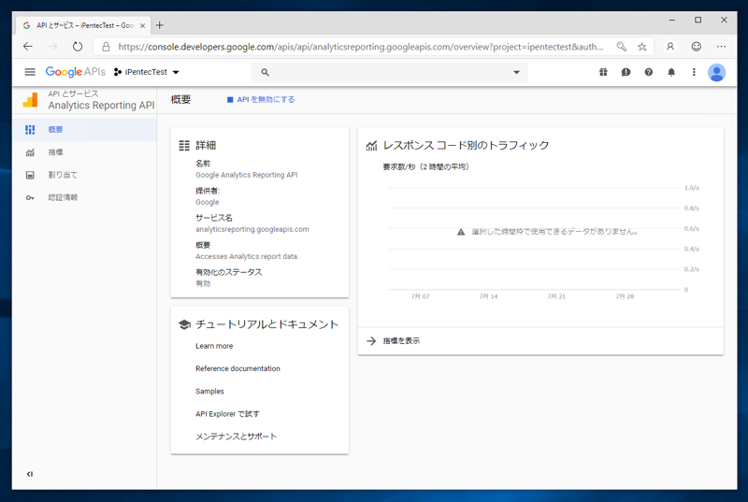Open the notifications bell icon
This screenshot has height=502, width=748.
(x=671, y=72)
